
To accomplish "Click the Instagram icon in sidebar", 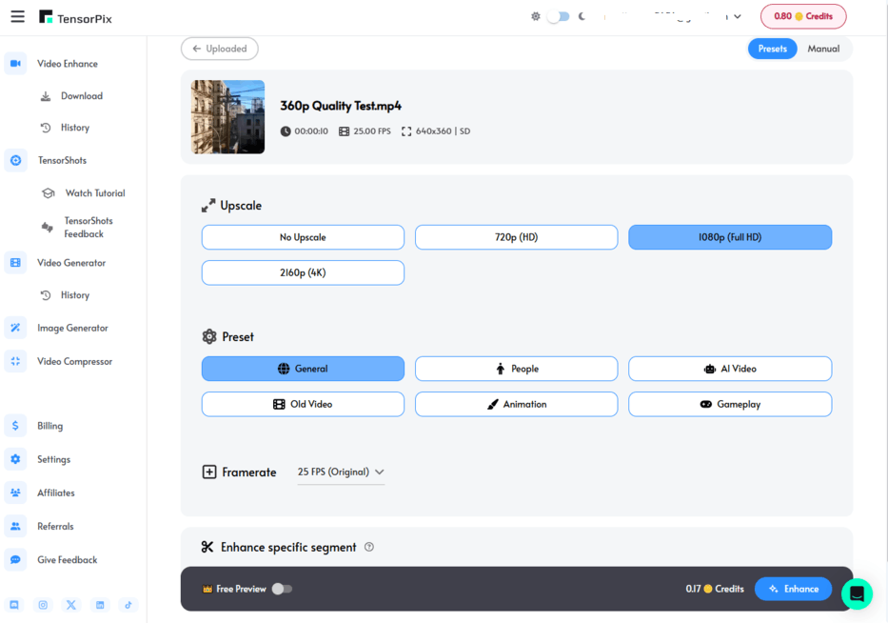I will [x=43, y=605].
